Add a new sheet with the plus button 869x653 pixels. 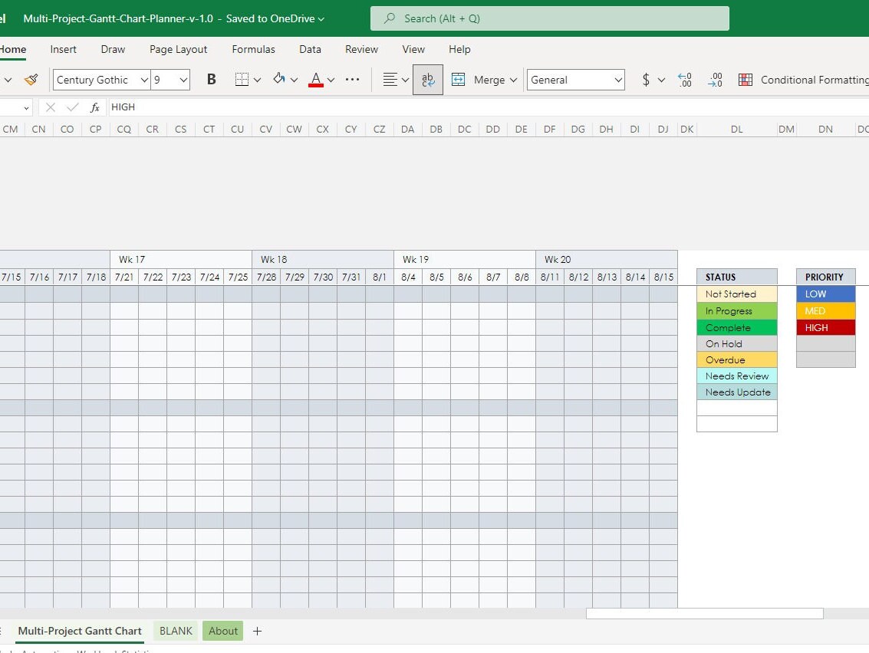pyautogui.click(x=258, y=631)
